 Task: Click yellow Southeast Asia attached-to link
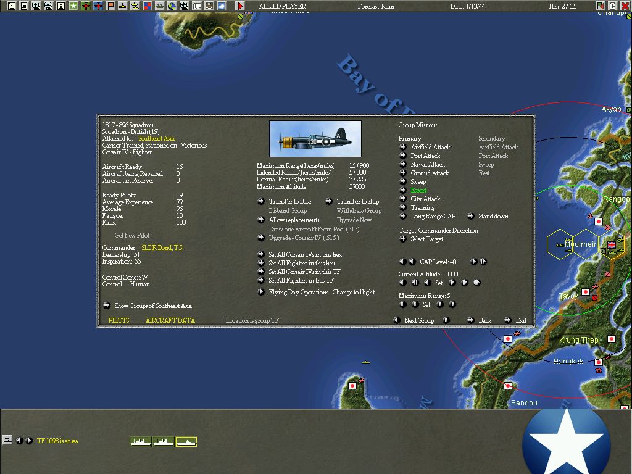click(x=156, y=138)
